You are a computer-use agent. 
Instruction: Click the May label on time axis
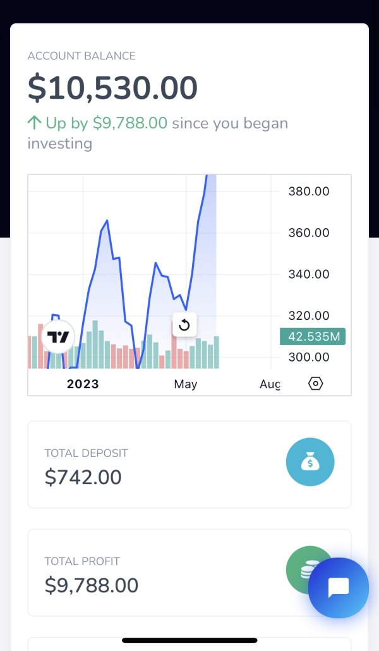186,384
